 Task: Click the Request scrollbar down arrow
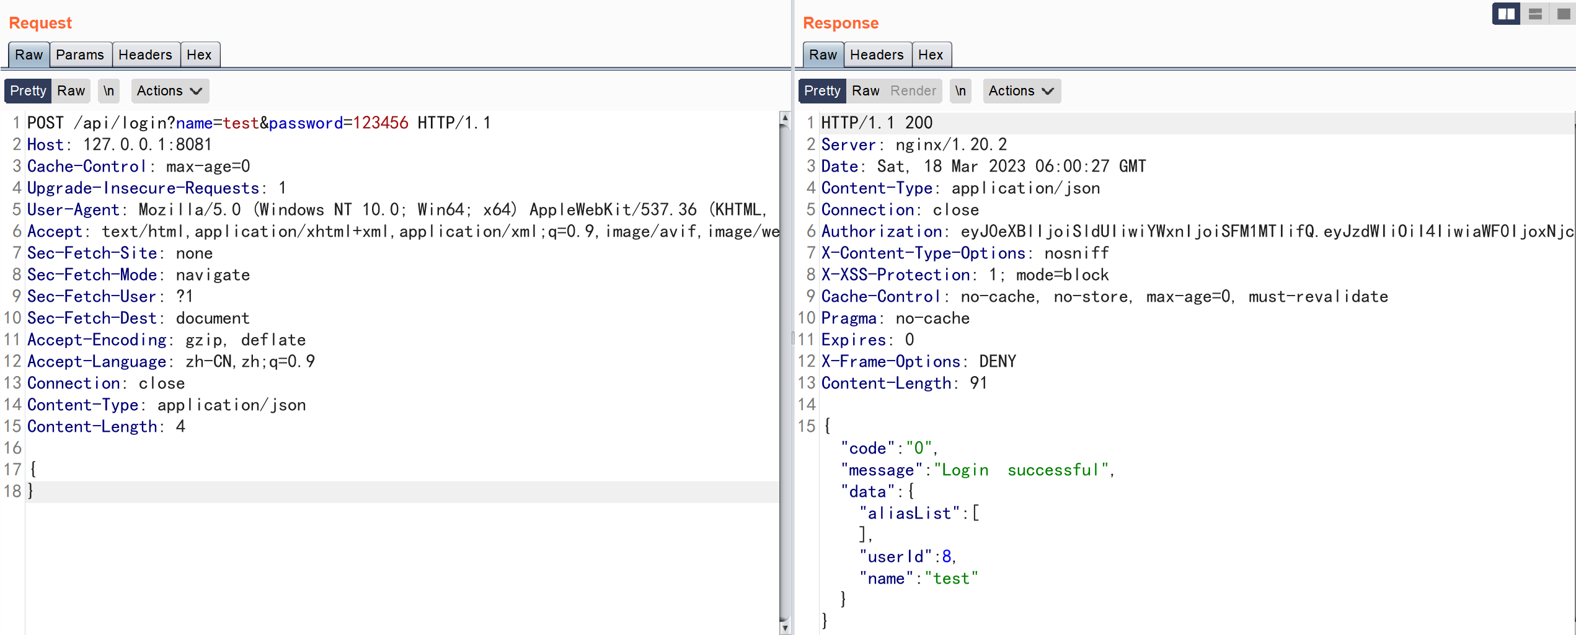click(x=785, y=628)
